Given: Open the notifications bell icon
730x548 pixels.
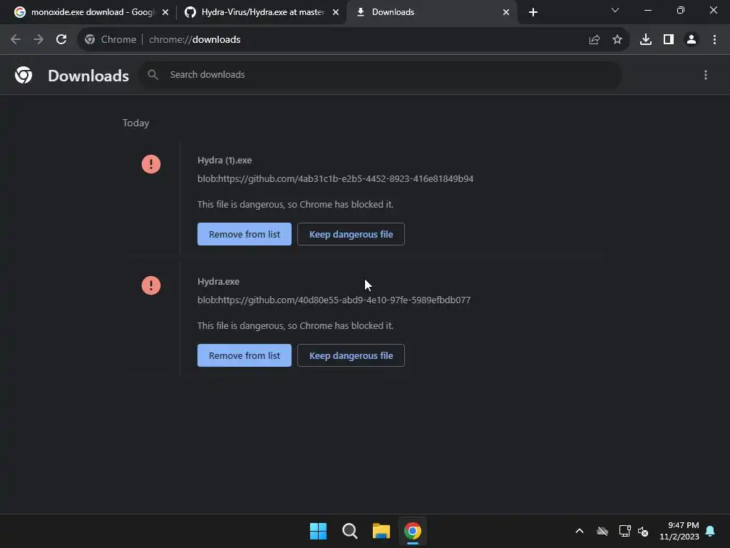Looking at the screenshot, I should [x=710, y=531].
